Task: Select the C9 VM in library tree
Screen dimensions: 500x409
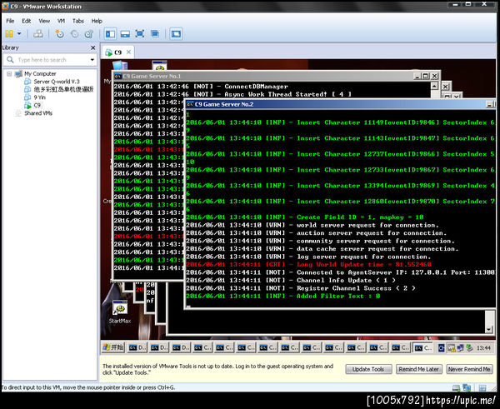Action: pos(37,105)
